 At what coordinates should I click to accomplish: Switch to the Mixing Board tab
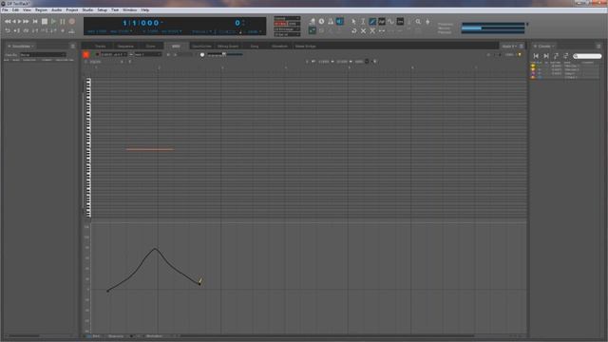[x=228, y=47]
